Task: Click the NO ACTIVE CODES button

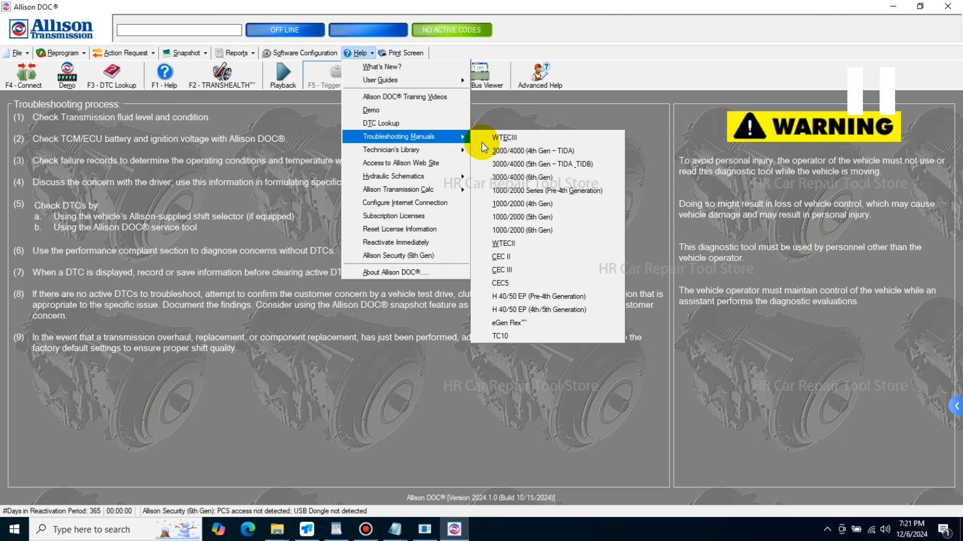Action: coord(451,29)
